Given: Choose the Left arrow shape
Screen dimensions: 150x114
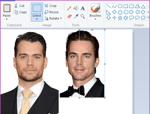Looking at the screenshot, I should [x=137, y=12].
